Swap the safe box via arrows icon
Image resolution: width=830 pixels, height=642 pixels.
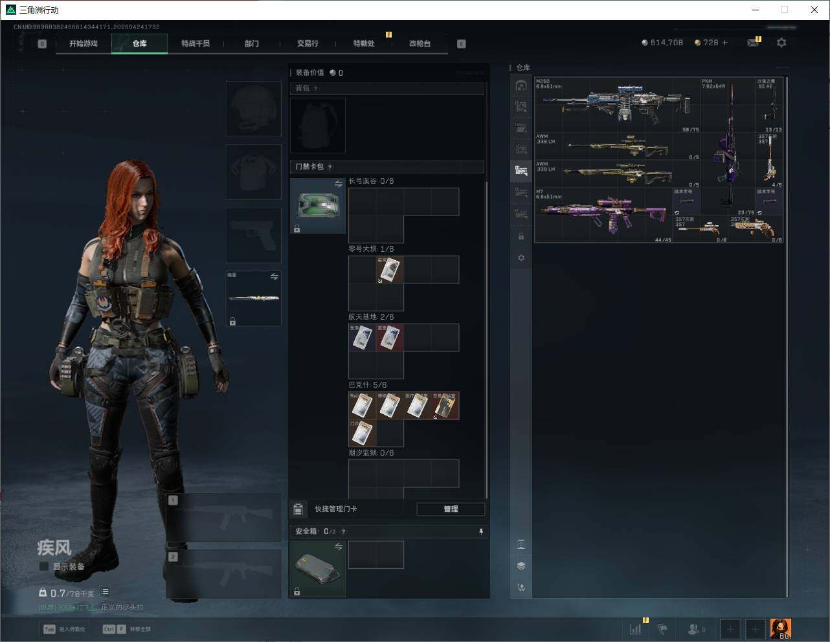coord(338,547)
